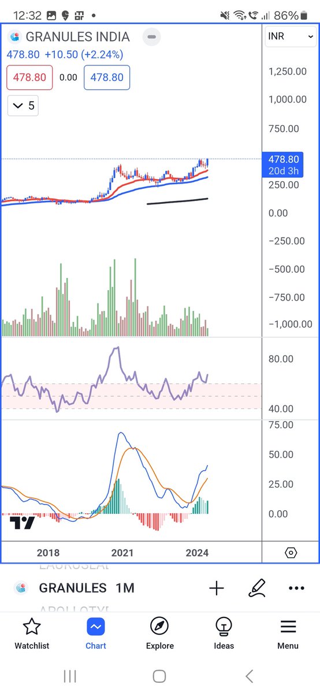
Task: Click the 2024 label on time axis
Action: (x=197, y=553)
